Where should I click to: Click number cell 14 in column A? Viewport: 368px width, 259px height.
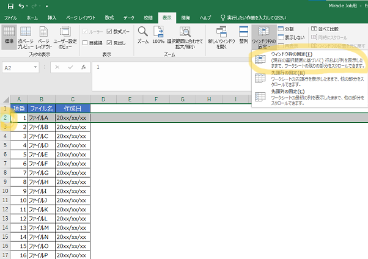19,237
